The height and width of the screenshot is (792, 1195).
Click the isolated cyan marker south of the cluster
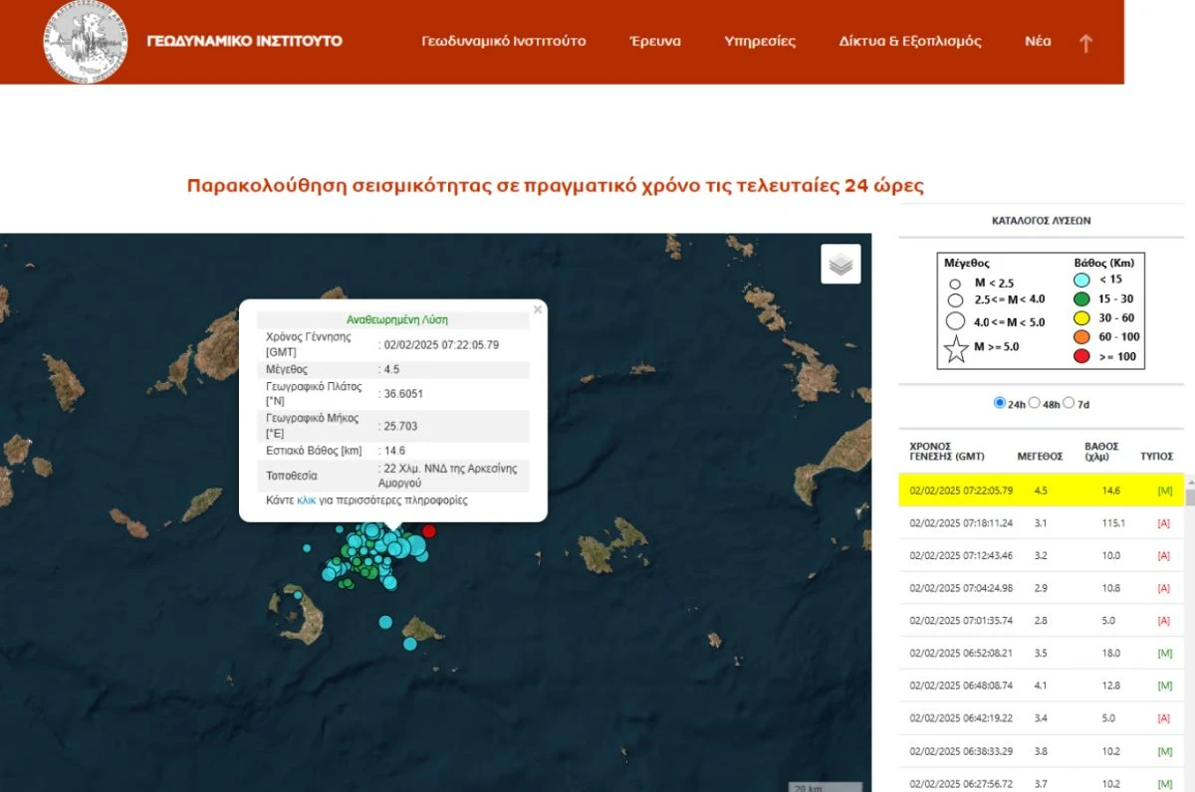(385, 622)
